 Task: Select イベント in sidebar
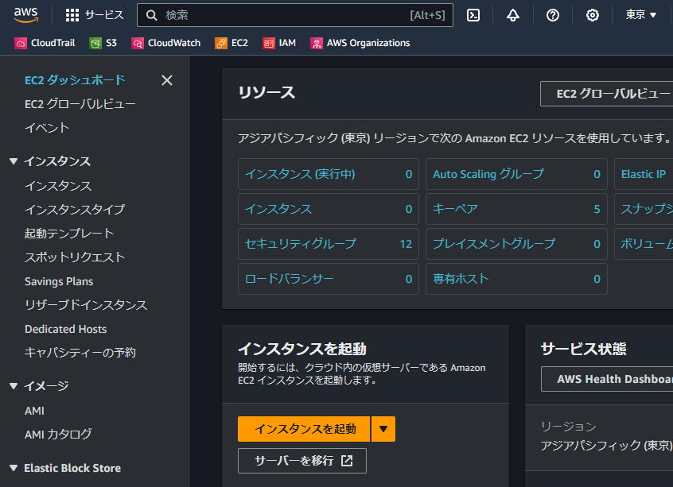[47, 128]
